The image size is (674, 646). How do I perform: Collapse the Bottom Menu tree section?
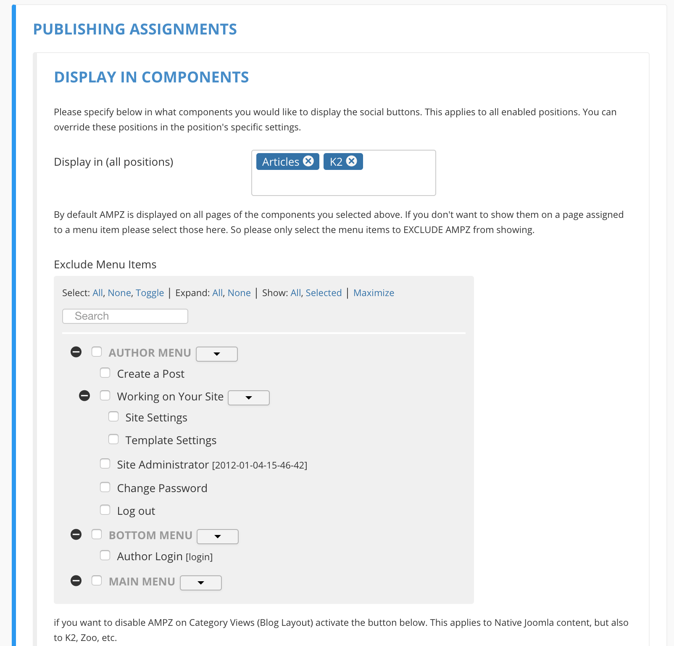click(76, 535)
